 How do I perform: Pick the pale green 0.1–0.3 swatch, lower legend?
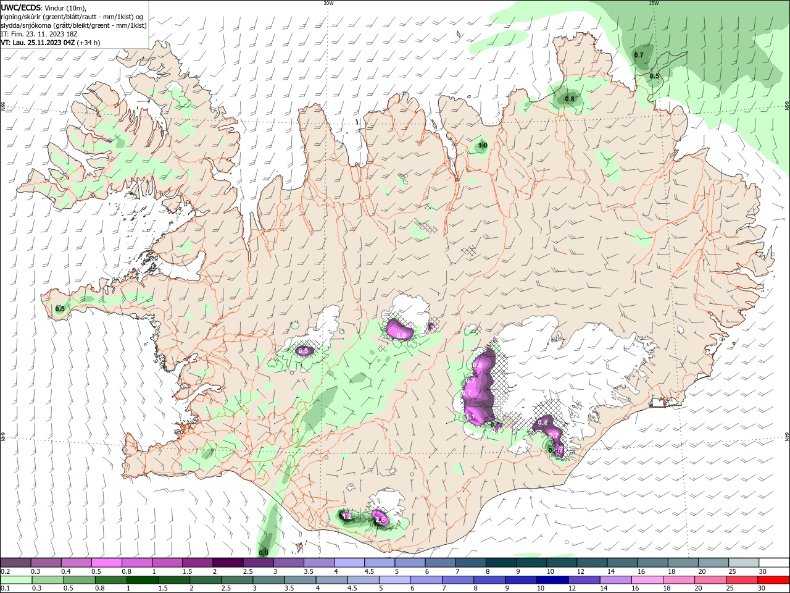pos(15,580)
